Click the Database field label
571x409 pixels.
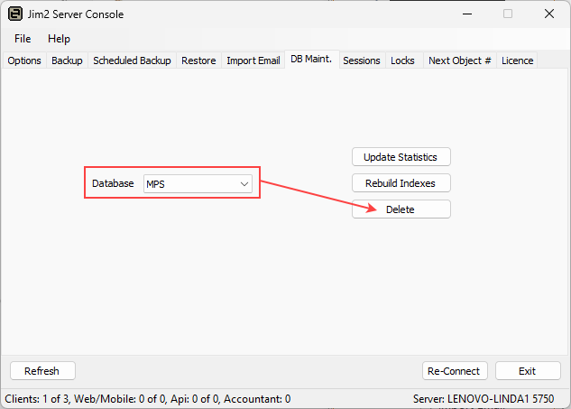[x=113, y=183]
